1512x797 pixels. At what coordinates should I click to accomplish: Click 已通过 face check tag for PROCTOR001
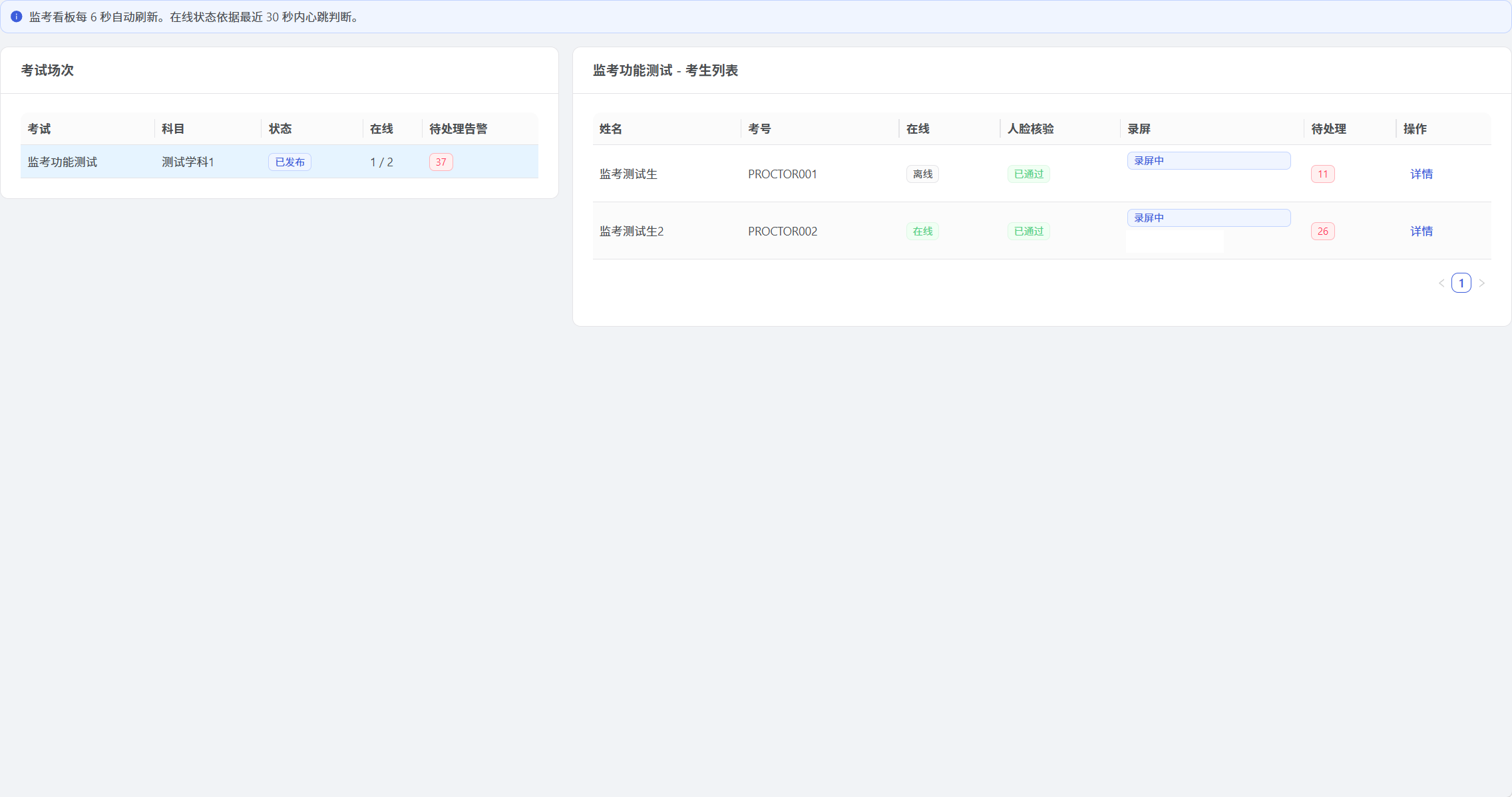pos(1028,174)
